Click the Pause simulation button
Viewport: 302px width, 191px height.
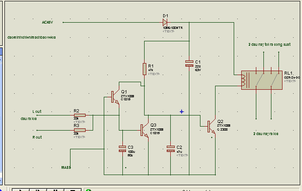click(x=55, y=190)
